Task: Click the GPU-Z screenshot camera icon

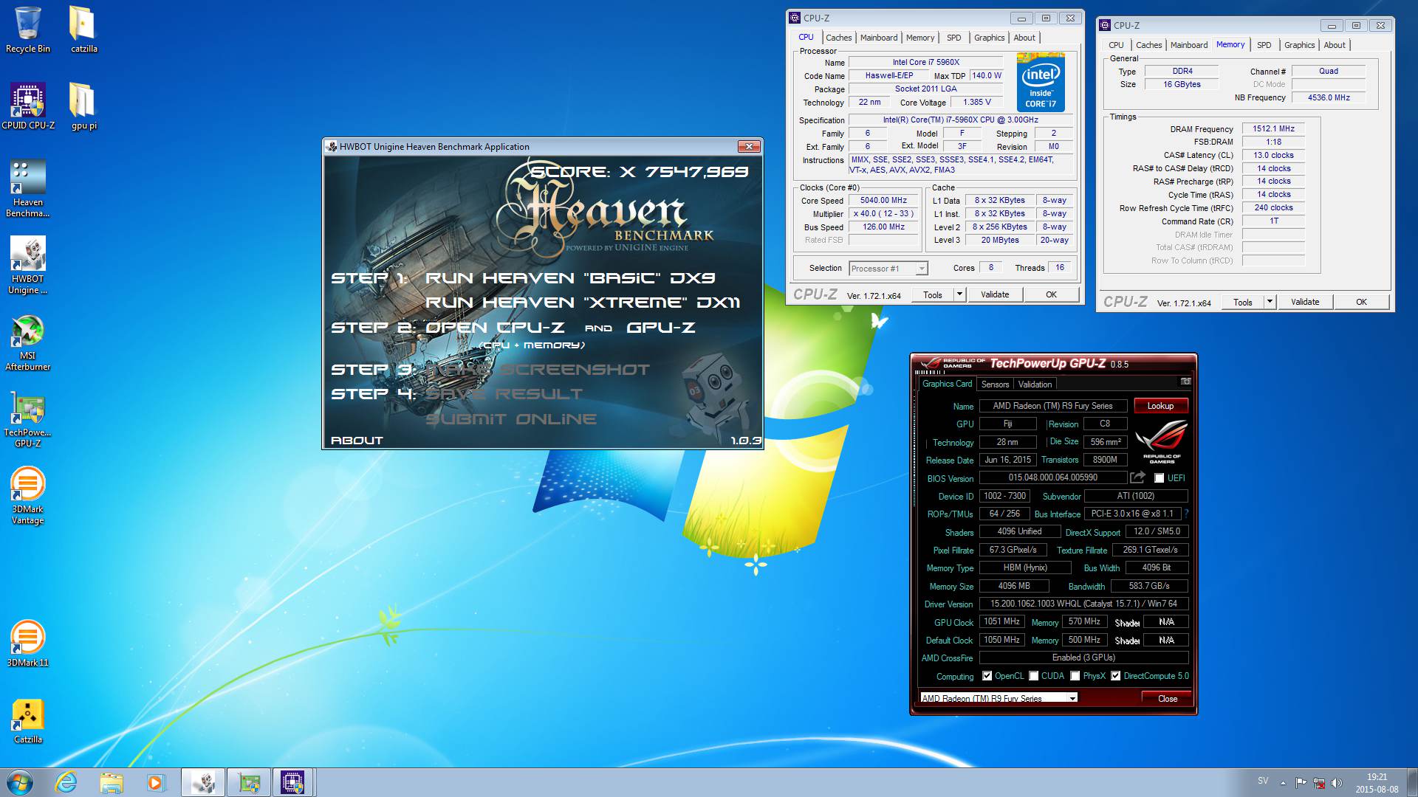Action: click(1185, 382)
